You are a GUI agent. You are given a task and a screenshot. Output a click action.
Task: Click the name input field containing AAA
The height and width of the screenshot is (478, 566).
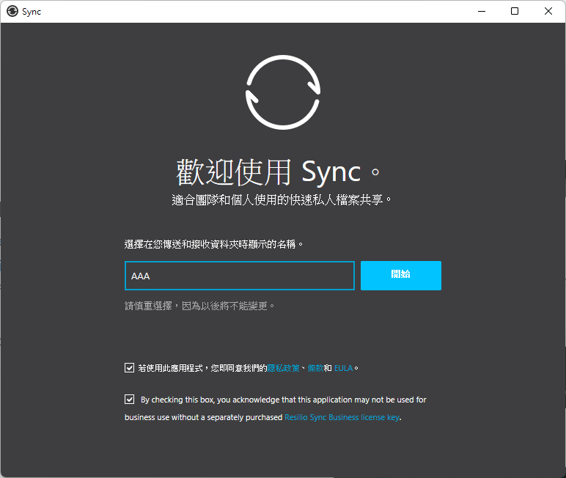click(x=240, y=276)
